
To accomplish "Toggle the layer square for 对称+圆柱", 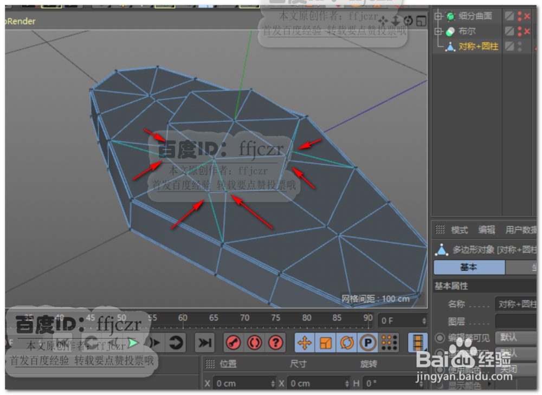I will click(x=509, y=46).
